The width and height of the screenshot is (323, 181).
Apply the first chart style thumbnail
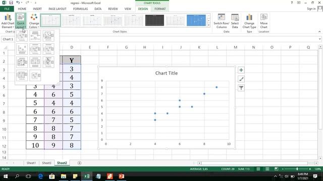click(x=50, y=20)
